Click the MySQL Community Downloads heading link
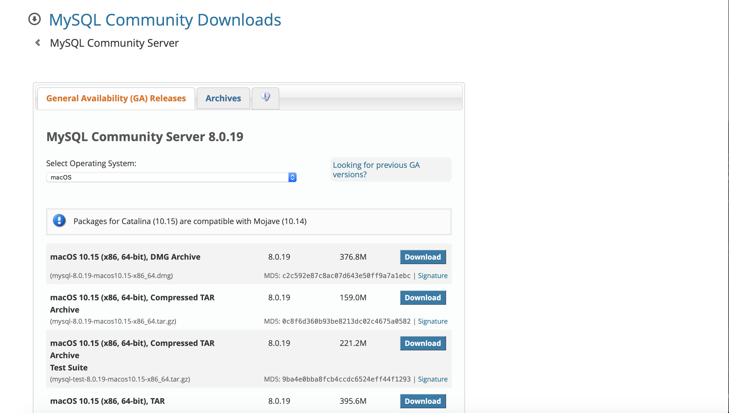Screen dimensions: 729x413 165,20
